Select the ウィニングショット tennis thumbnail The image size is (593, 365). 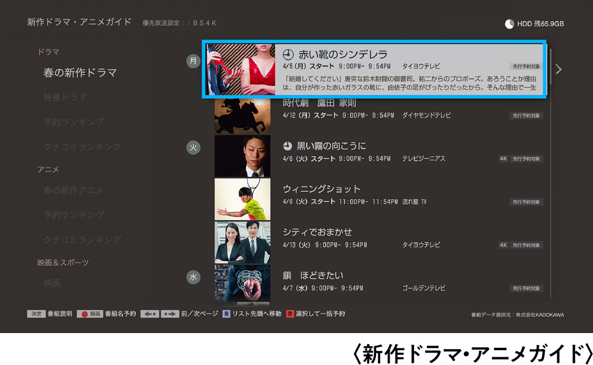pos(242,199)
